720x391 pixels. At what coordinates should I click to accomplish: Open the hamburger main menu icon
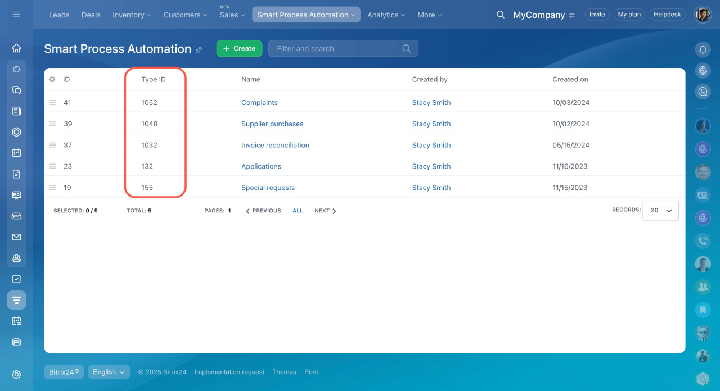point(16,15)
